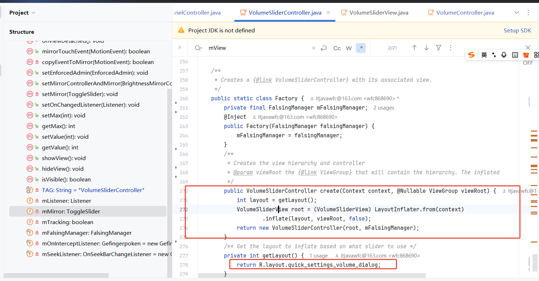Select getMax() method

[x=59, y=126]
